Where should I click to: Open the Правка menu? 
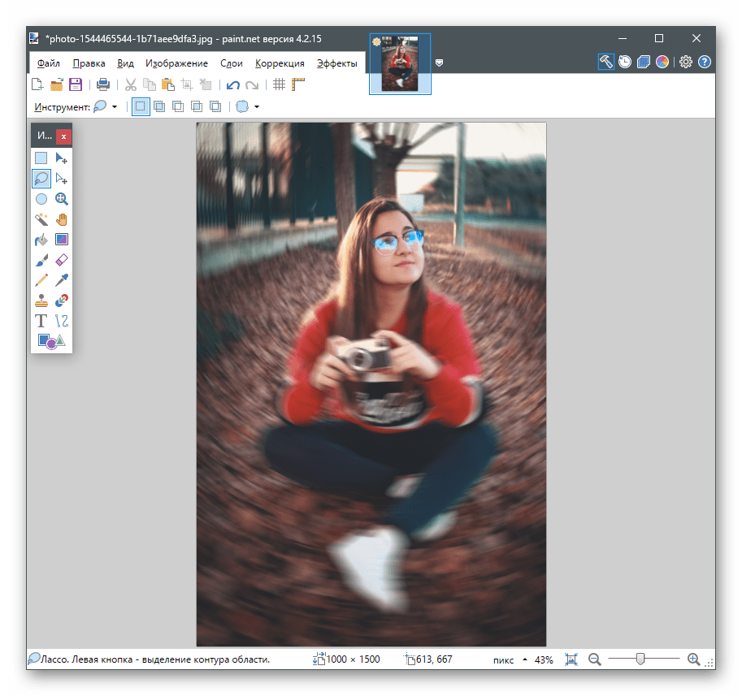click(x=89, y=63)
